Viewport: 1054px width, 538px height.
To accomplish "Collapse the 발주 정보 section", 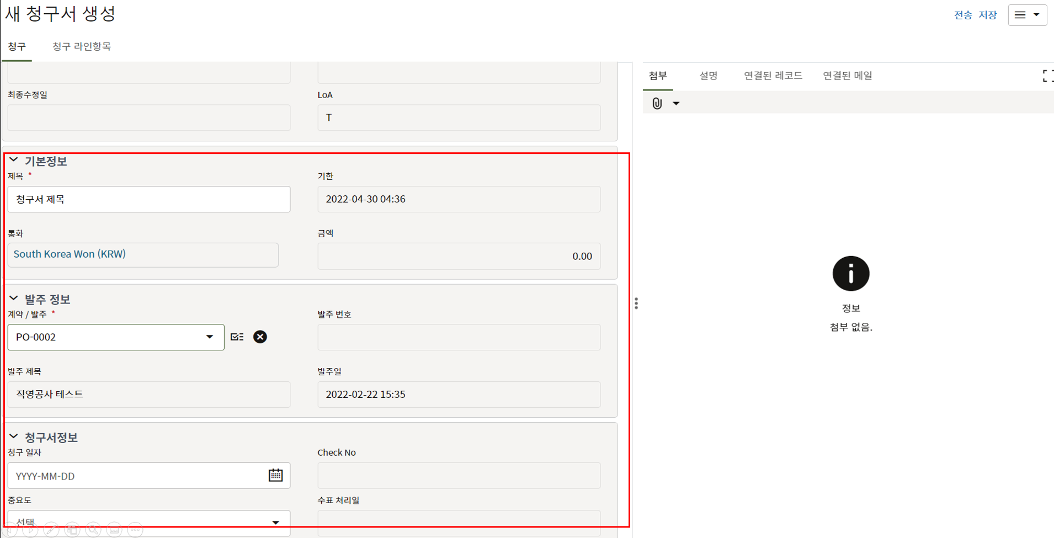I will point(14,299).
